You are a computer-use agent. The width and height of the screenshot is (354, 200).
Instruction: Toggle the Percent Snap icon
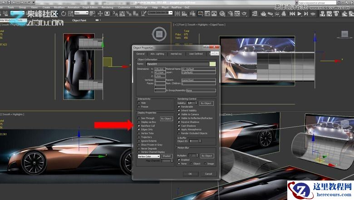coord(129,14)
